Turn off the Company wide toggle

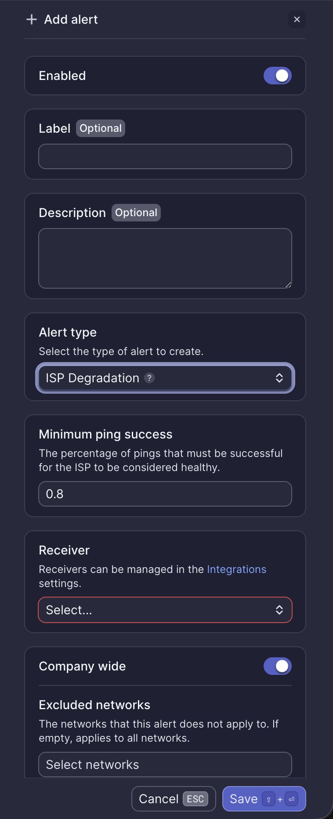pyautogui.click(x=277, y=666)
